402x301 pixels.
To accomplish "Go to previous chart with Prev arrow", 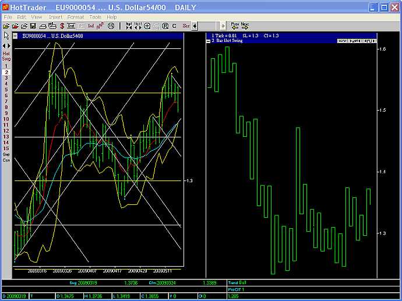I will 235,26.
